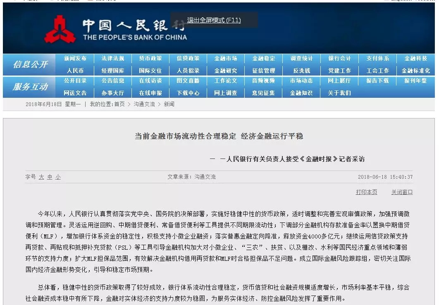Select 人民币 in navigation
Image resolution: width=439 pixels, height=305 pixels.
pyautogui.click(x=75, y=71)
